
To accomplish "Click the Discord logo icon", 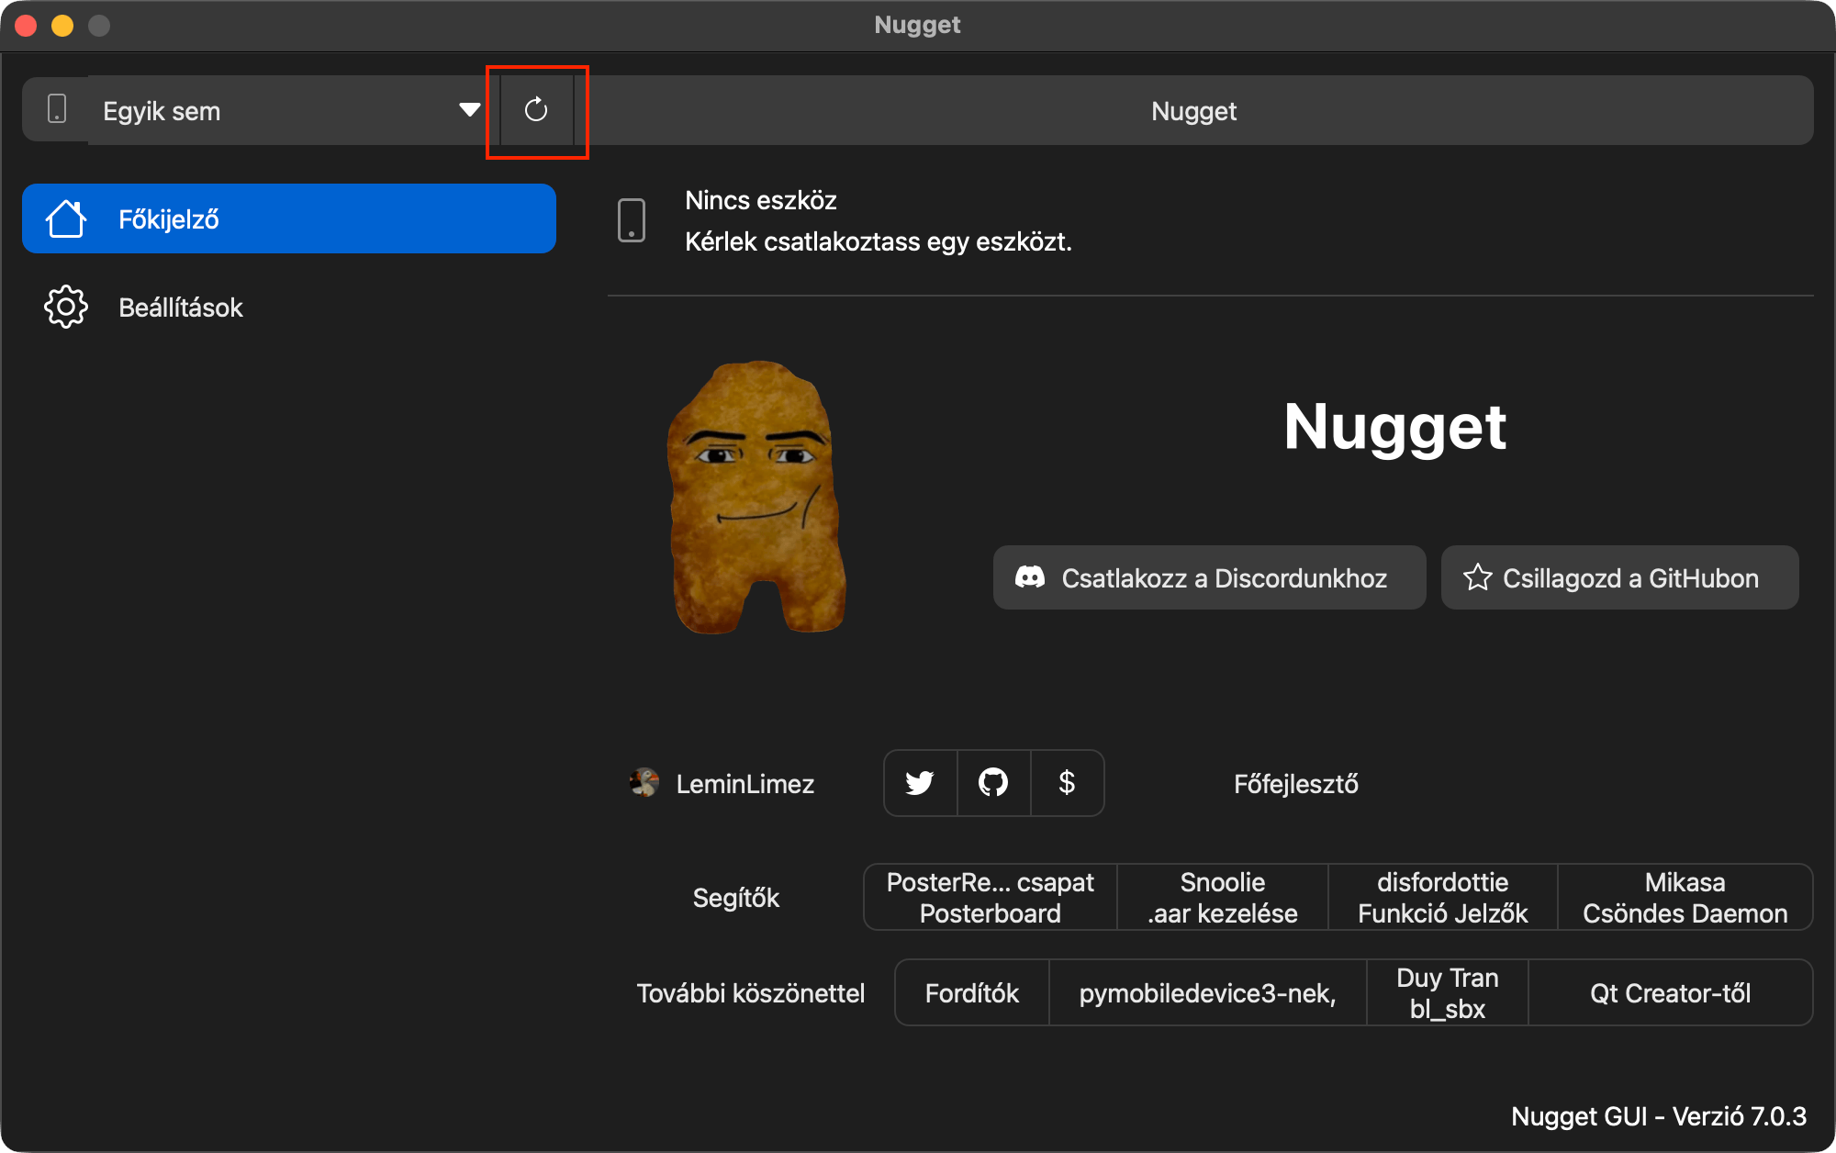I will pyautogui.click(x=1030, y=577).
